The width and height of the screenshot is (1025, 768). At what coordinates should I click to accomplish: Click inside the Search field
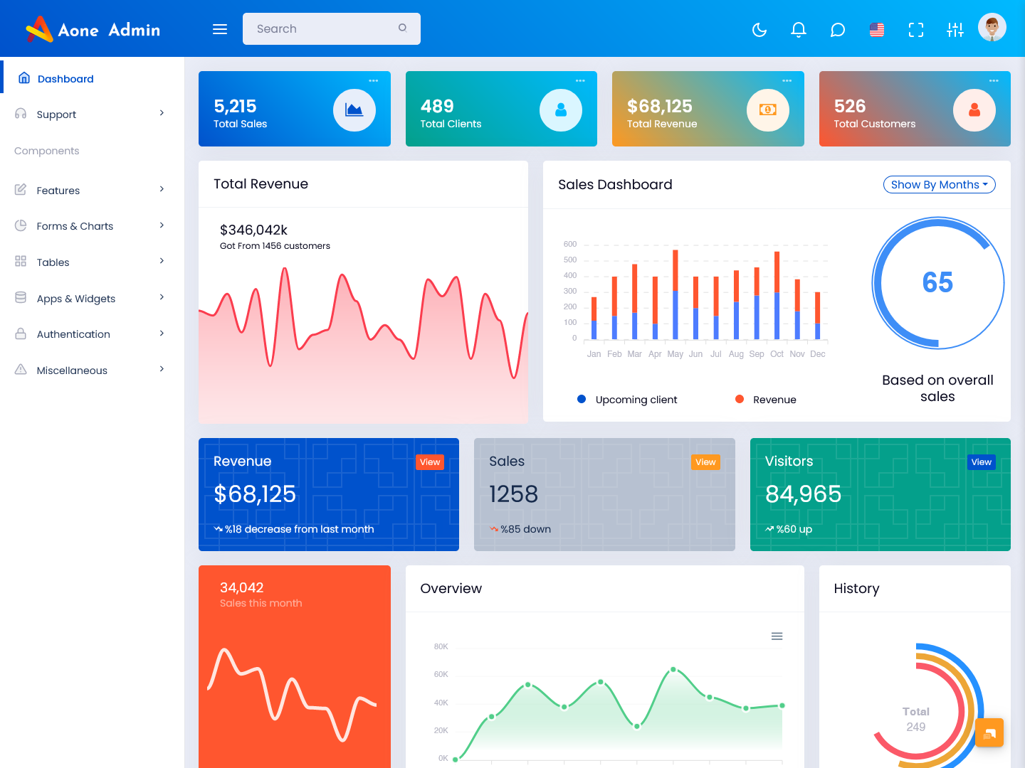click(320, 28)
